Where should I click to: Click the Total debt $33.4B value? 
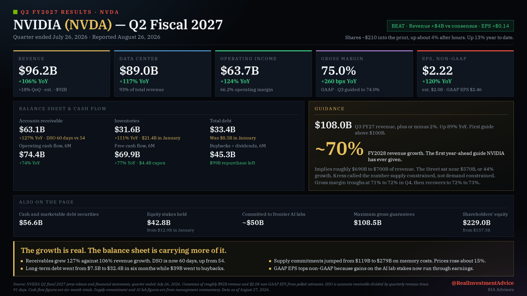223,129
